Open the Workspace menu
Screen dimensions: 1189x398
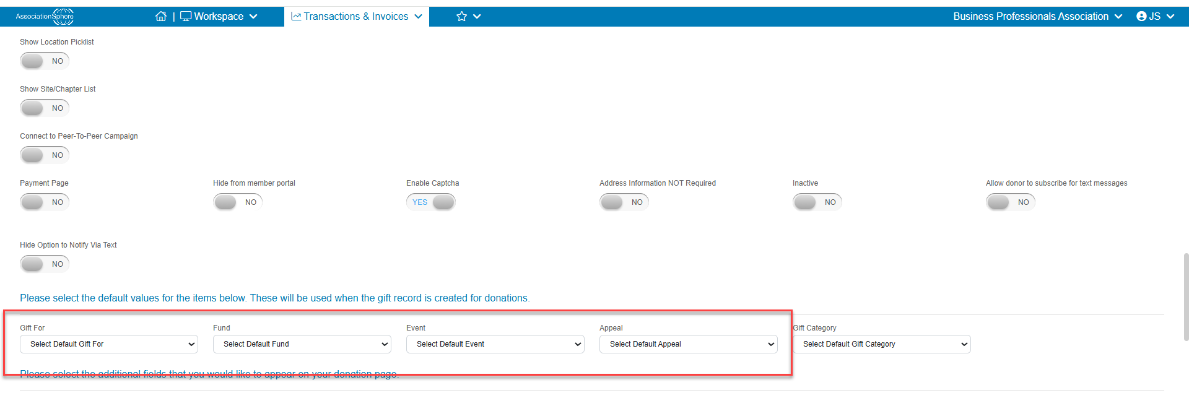pos(219,17)
